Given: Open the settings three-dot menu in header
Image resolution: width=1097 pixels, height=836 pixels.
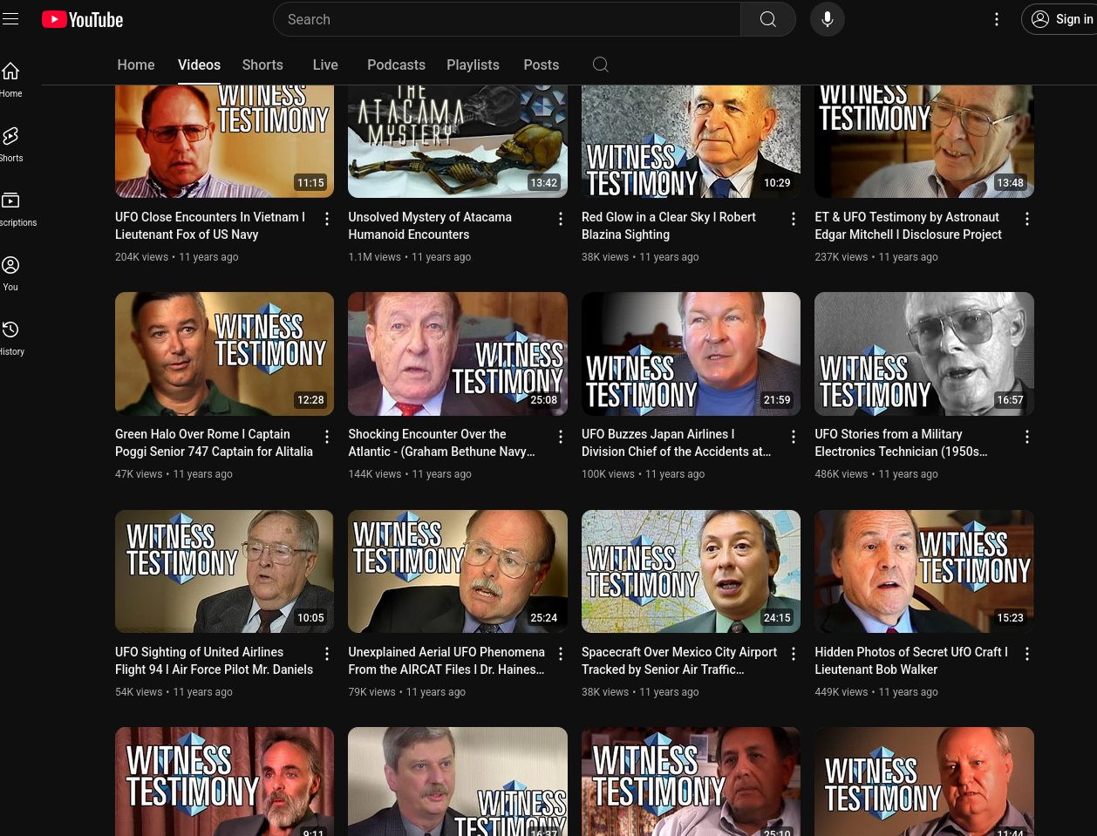Looking at the screenshot, I should pyautogui.click(x=997, y=19).
